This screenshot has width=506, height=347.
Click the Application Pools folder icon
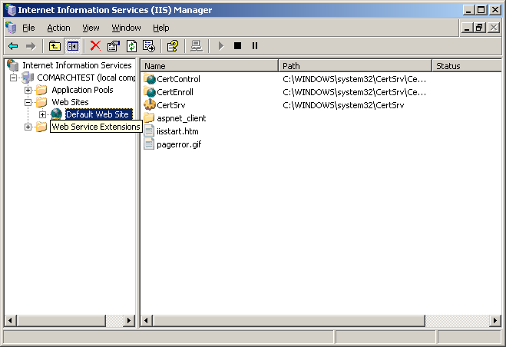[x=41, y=90]
